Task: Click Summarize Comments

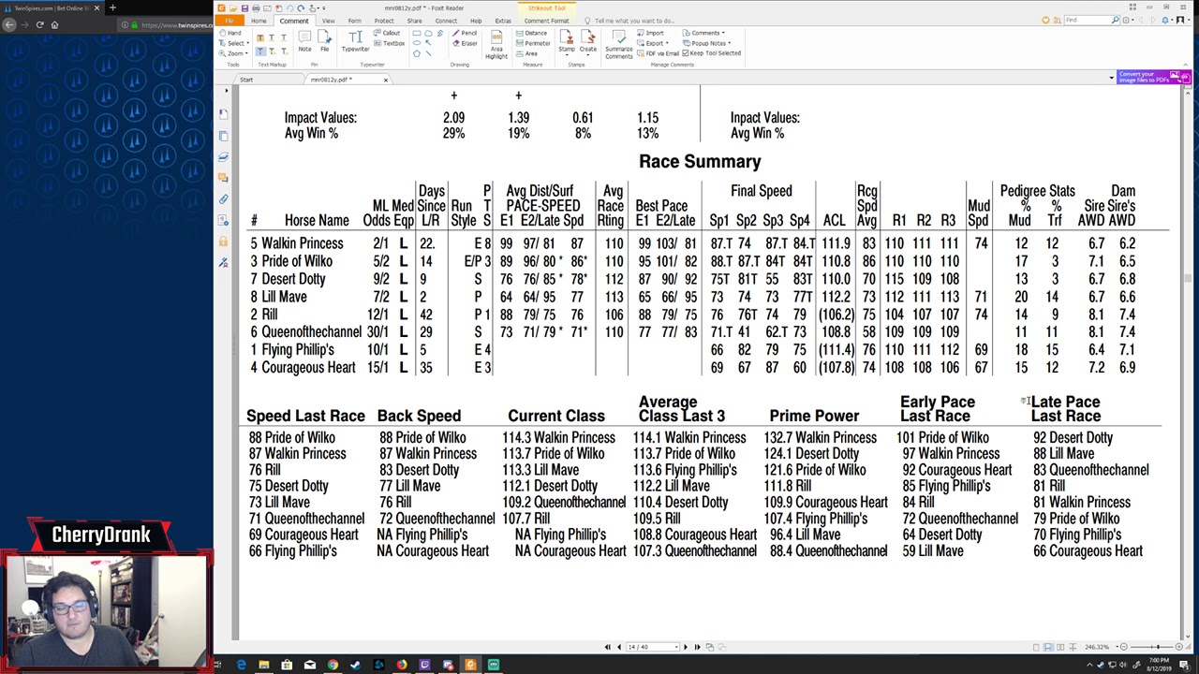Action: (x=618, y=44)
